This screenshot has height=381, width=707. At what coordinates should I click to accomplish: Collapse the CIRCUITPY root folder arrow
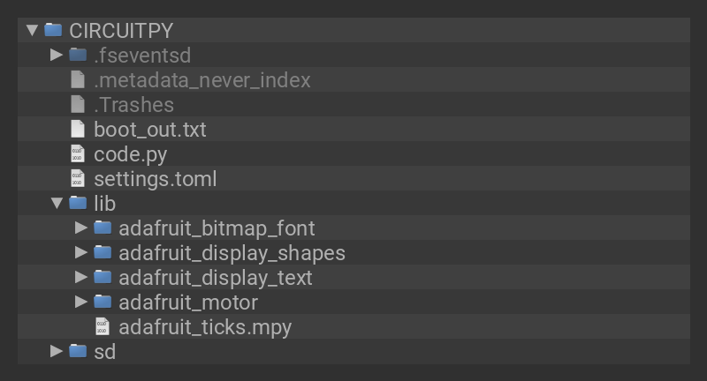click(32, 30)
